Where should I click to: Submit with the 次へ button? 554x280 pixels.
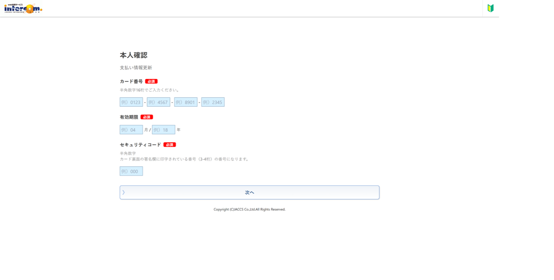click(249, 192)
